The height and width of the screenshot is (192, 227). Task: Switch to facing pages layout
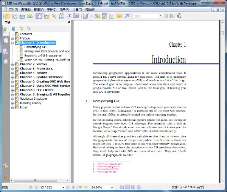[138, 187]
